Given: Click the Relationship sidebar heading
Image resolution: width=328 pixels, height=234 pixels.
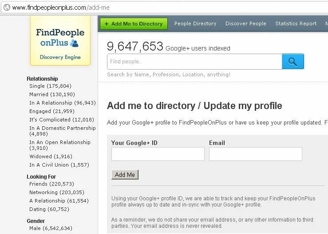Looking at the screenshot, I should pos(42,79).
